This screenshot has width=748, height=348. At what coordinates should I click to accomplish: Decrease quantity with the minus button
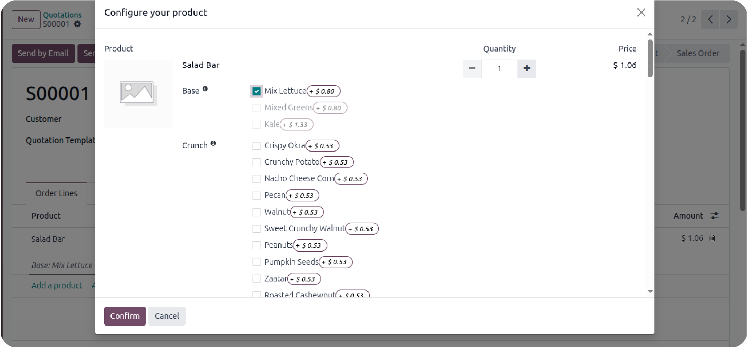[472, 69]
